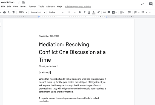Open the text alignment dropdown

pyautogui.click(x=122, y=12)
